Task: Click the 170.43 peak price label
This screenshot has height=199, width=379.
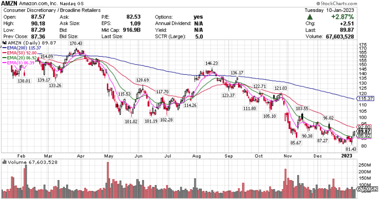Action: point(76,44)
